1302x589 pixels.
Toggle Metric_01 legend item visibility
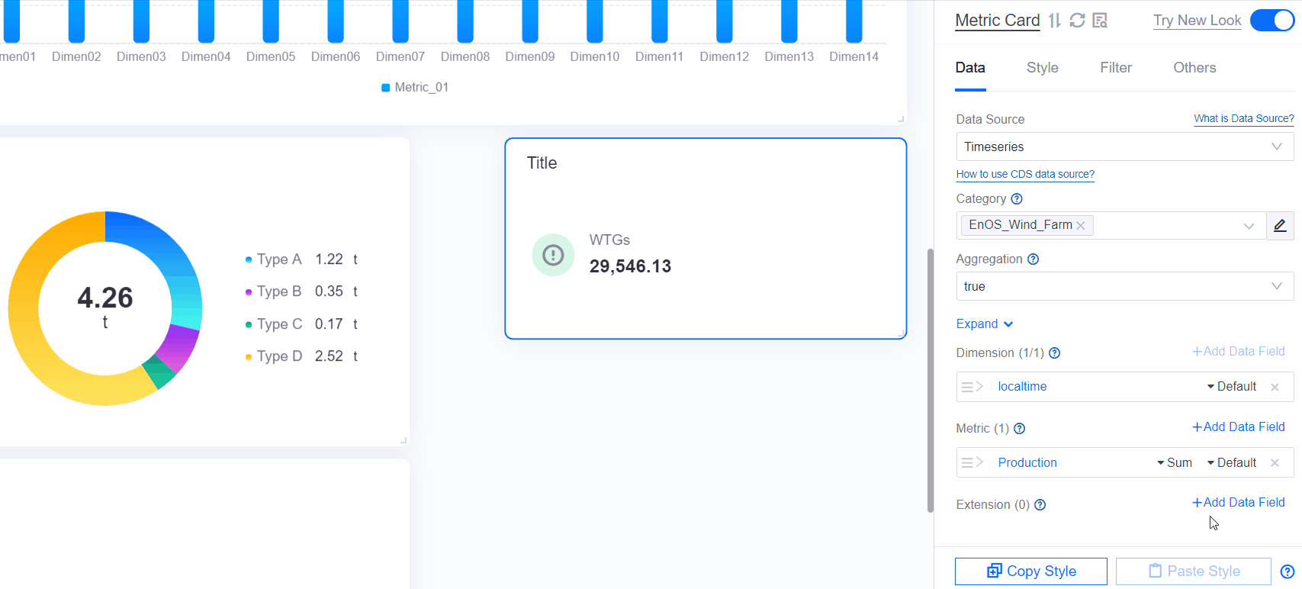(415, 88)
